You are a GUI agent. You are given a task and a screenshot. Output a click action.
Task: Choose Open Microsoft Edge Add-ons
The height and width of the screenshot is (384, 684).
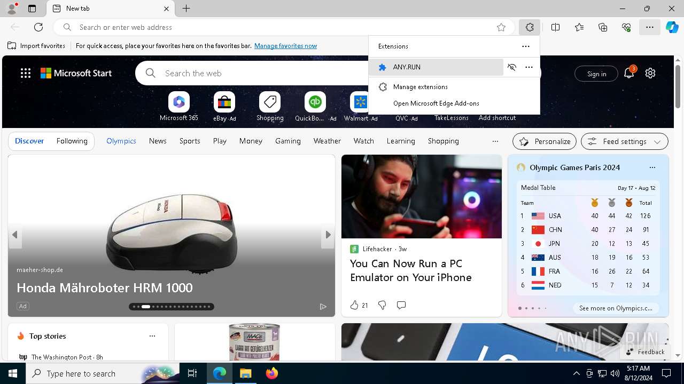454,103
